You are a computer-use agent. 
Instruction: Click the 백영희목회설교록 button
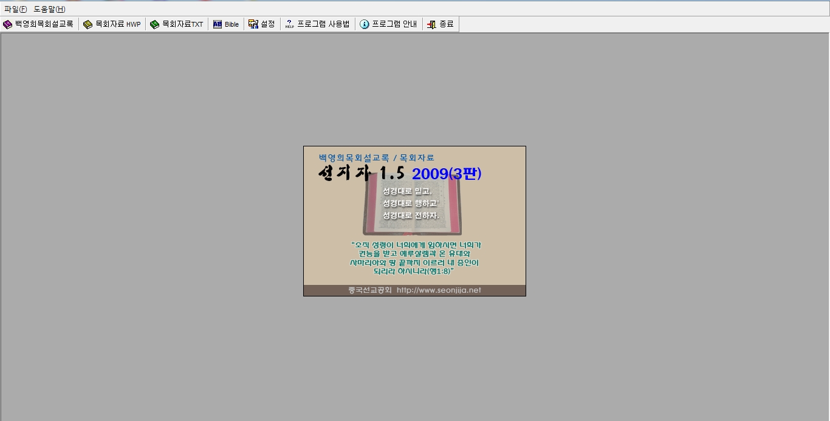[39, 24]
